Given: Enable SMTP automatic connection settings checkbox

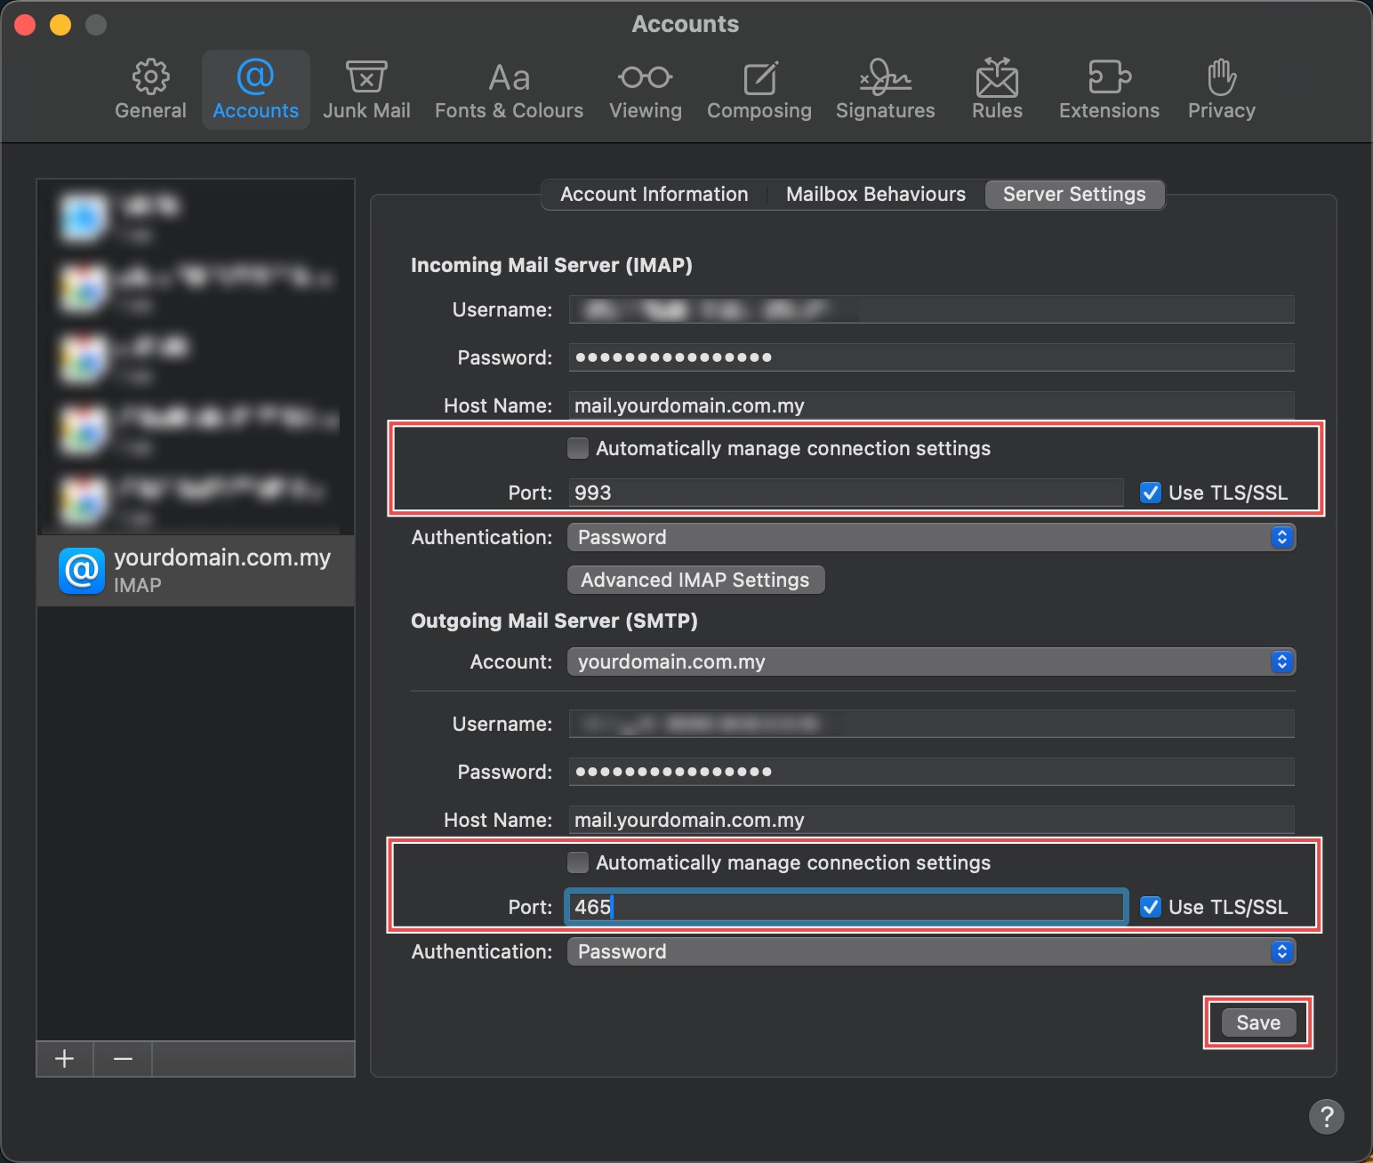Looking at the screenshot, I should click(x=578, y=862).
